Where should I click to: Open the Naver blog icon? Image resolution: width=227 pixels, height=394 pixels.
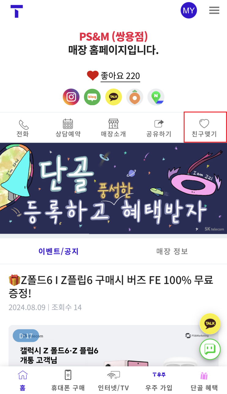pos(92,97)
